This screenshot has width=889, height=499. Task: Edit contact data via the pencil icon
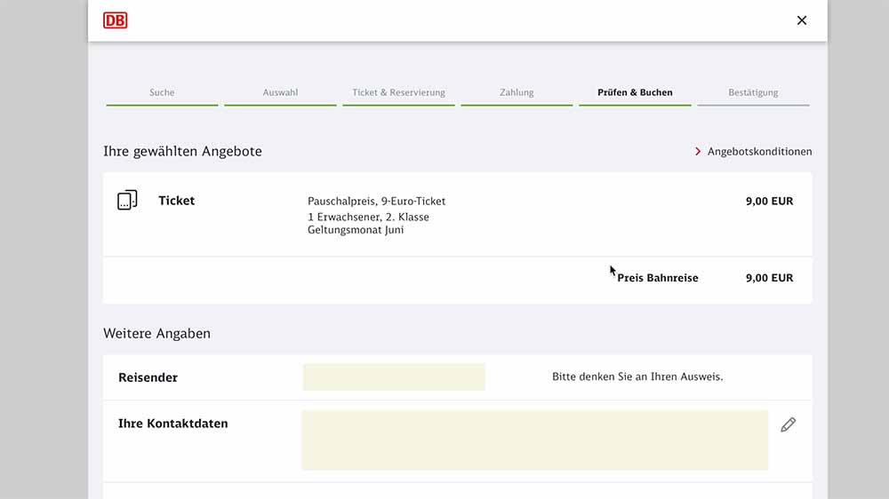[788, 425]
